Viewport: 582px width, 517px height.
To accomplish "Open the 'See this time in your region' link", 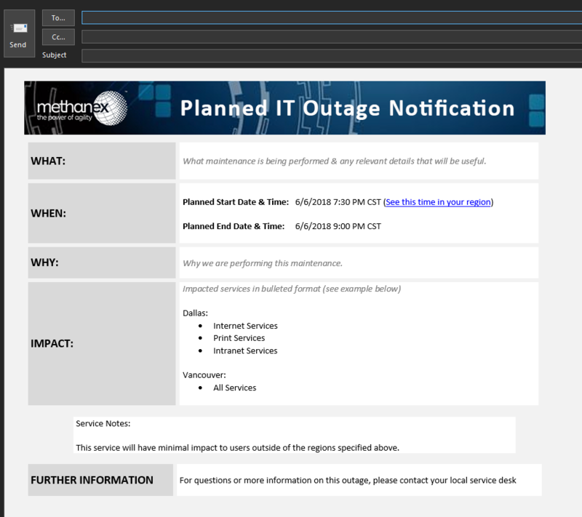I will pyautogui.click(x=438, y=202).
